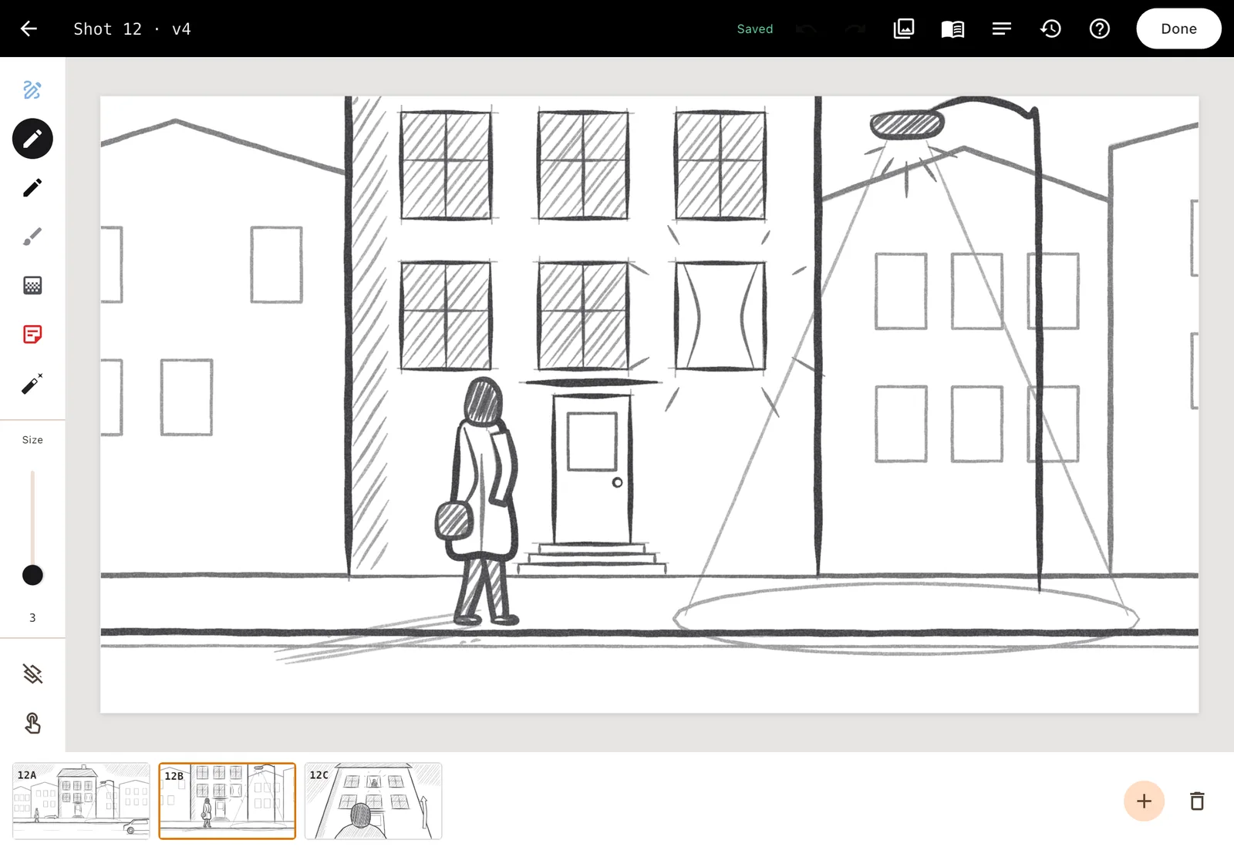Open the help question mark icon
The width and height of the screenshot is (1234, 850).
point(1099,29)
